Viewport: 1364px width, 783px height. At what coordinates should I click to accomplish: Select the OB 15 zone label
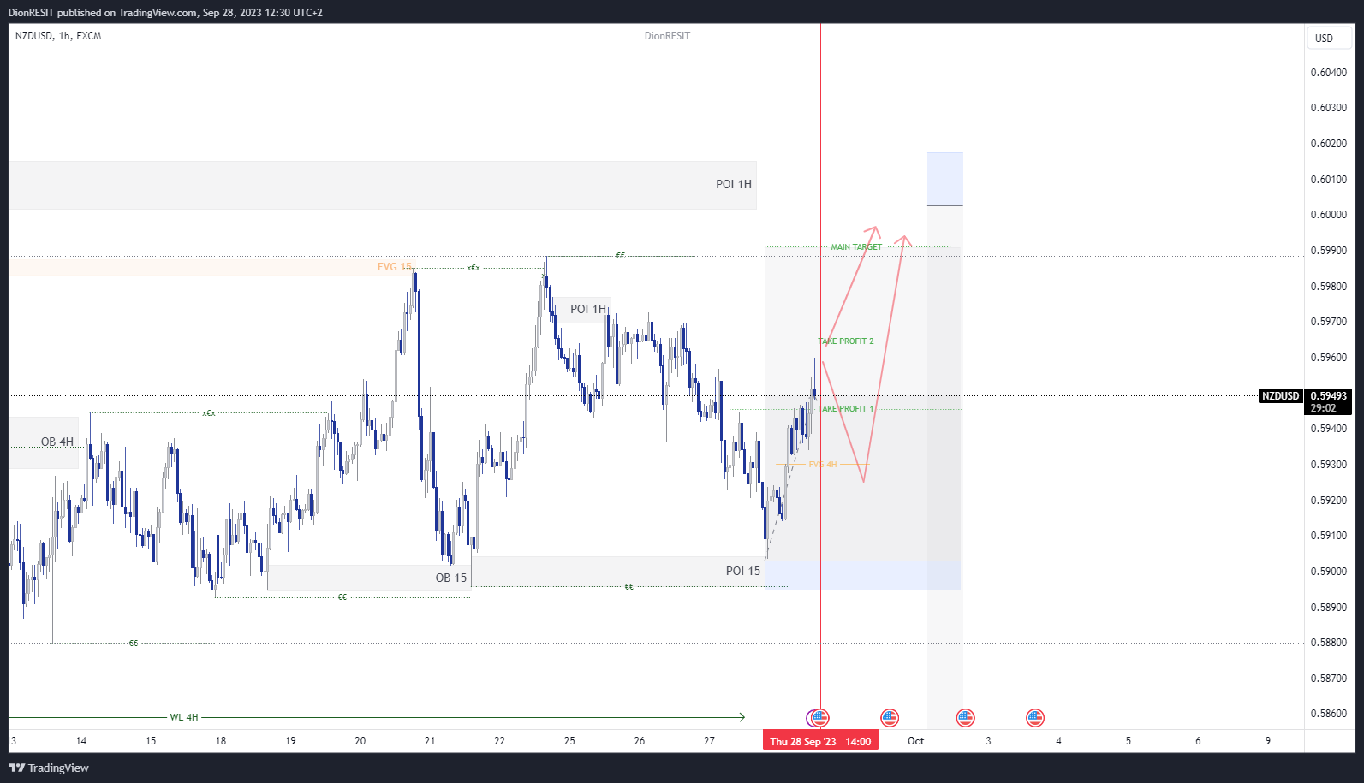pyautogui.click(x=451, y=578)
